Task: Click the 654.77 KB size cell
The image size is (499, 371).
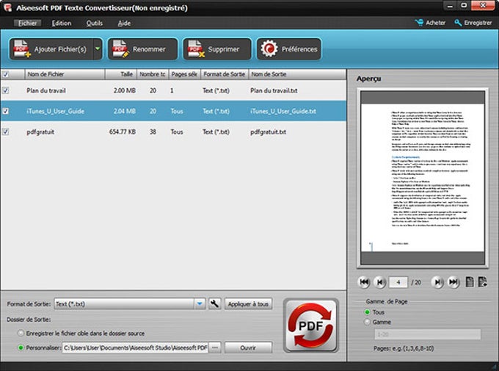Action: pyautogui.click(x=123, y=132)
